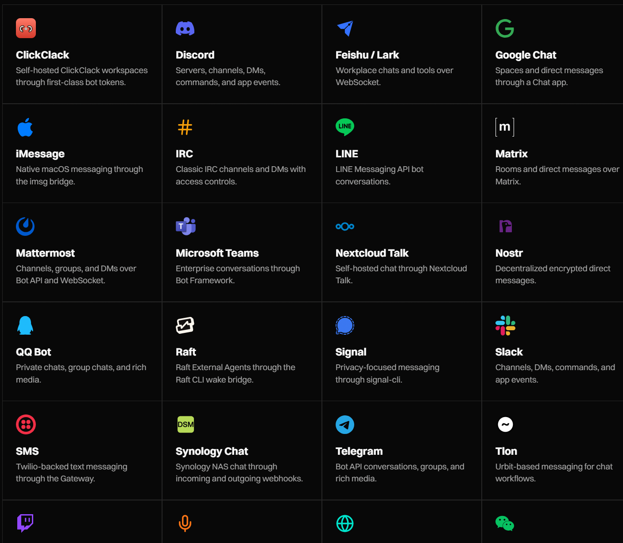623x543 pixels.
Task: Choose the SMS heading
Action: [x=27, y=451]
